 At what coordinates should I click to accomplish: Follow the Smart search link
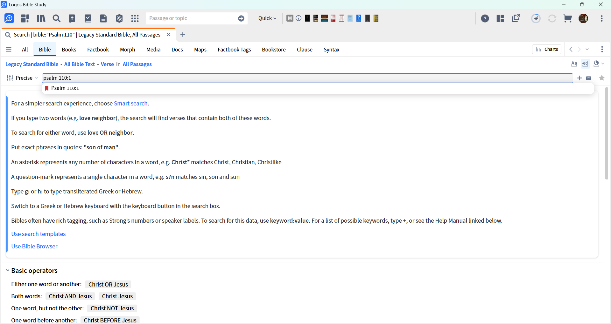(x=131, y=103)
